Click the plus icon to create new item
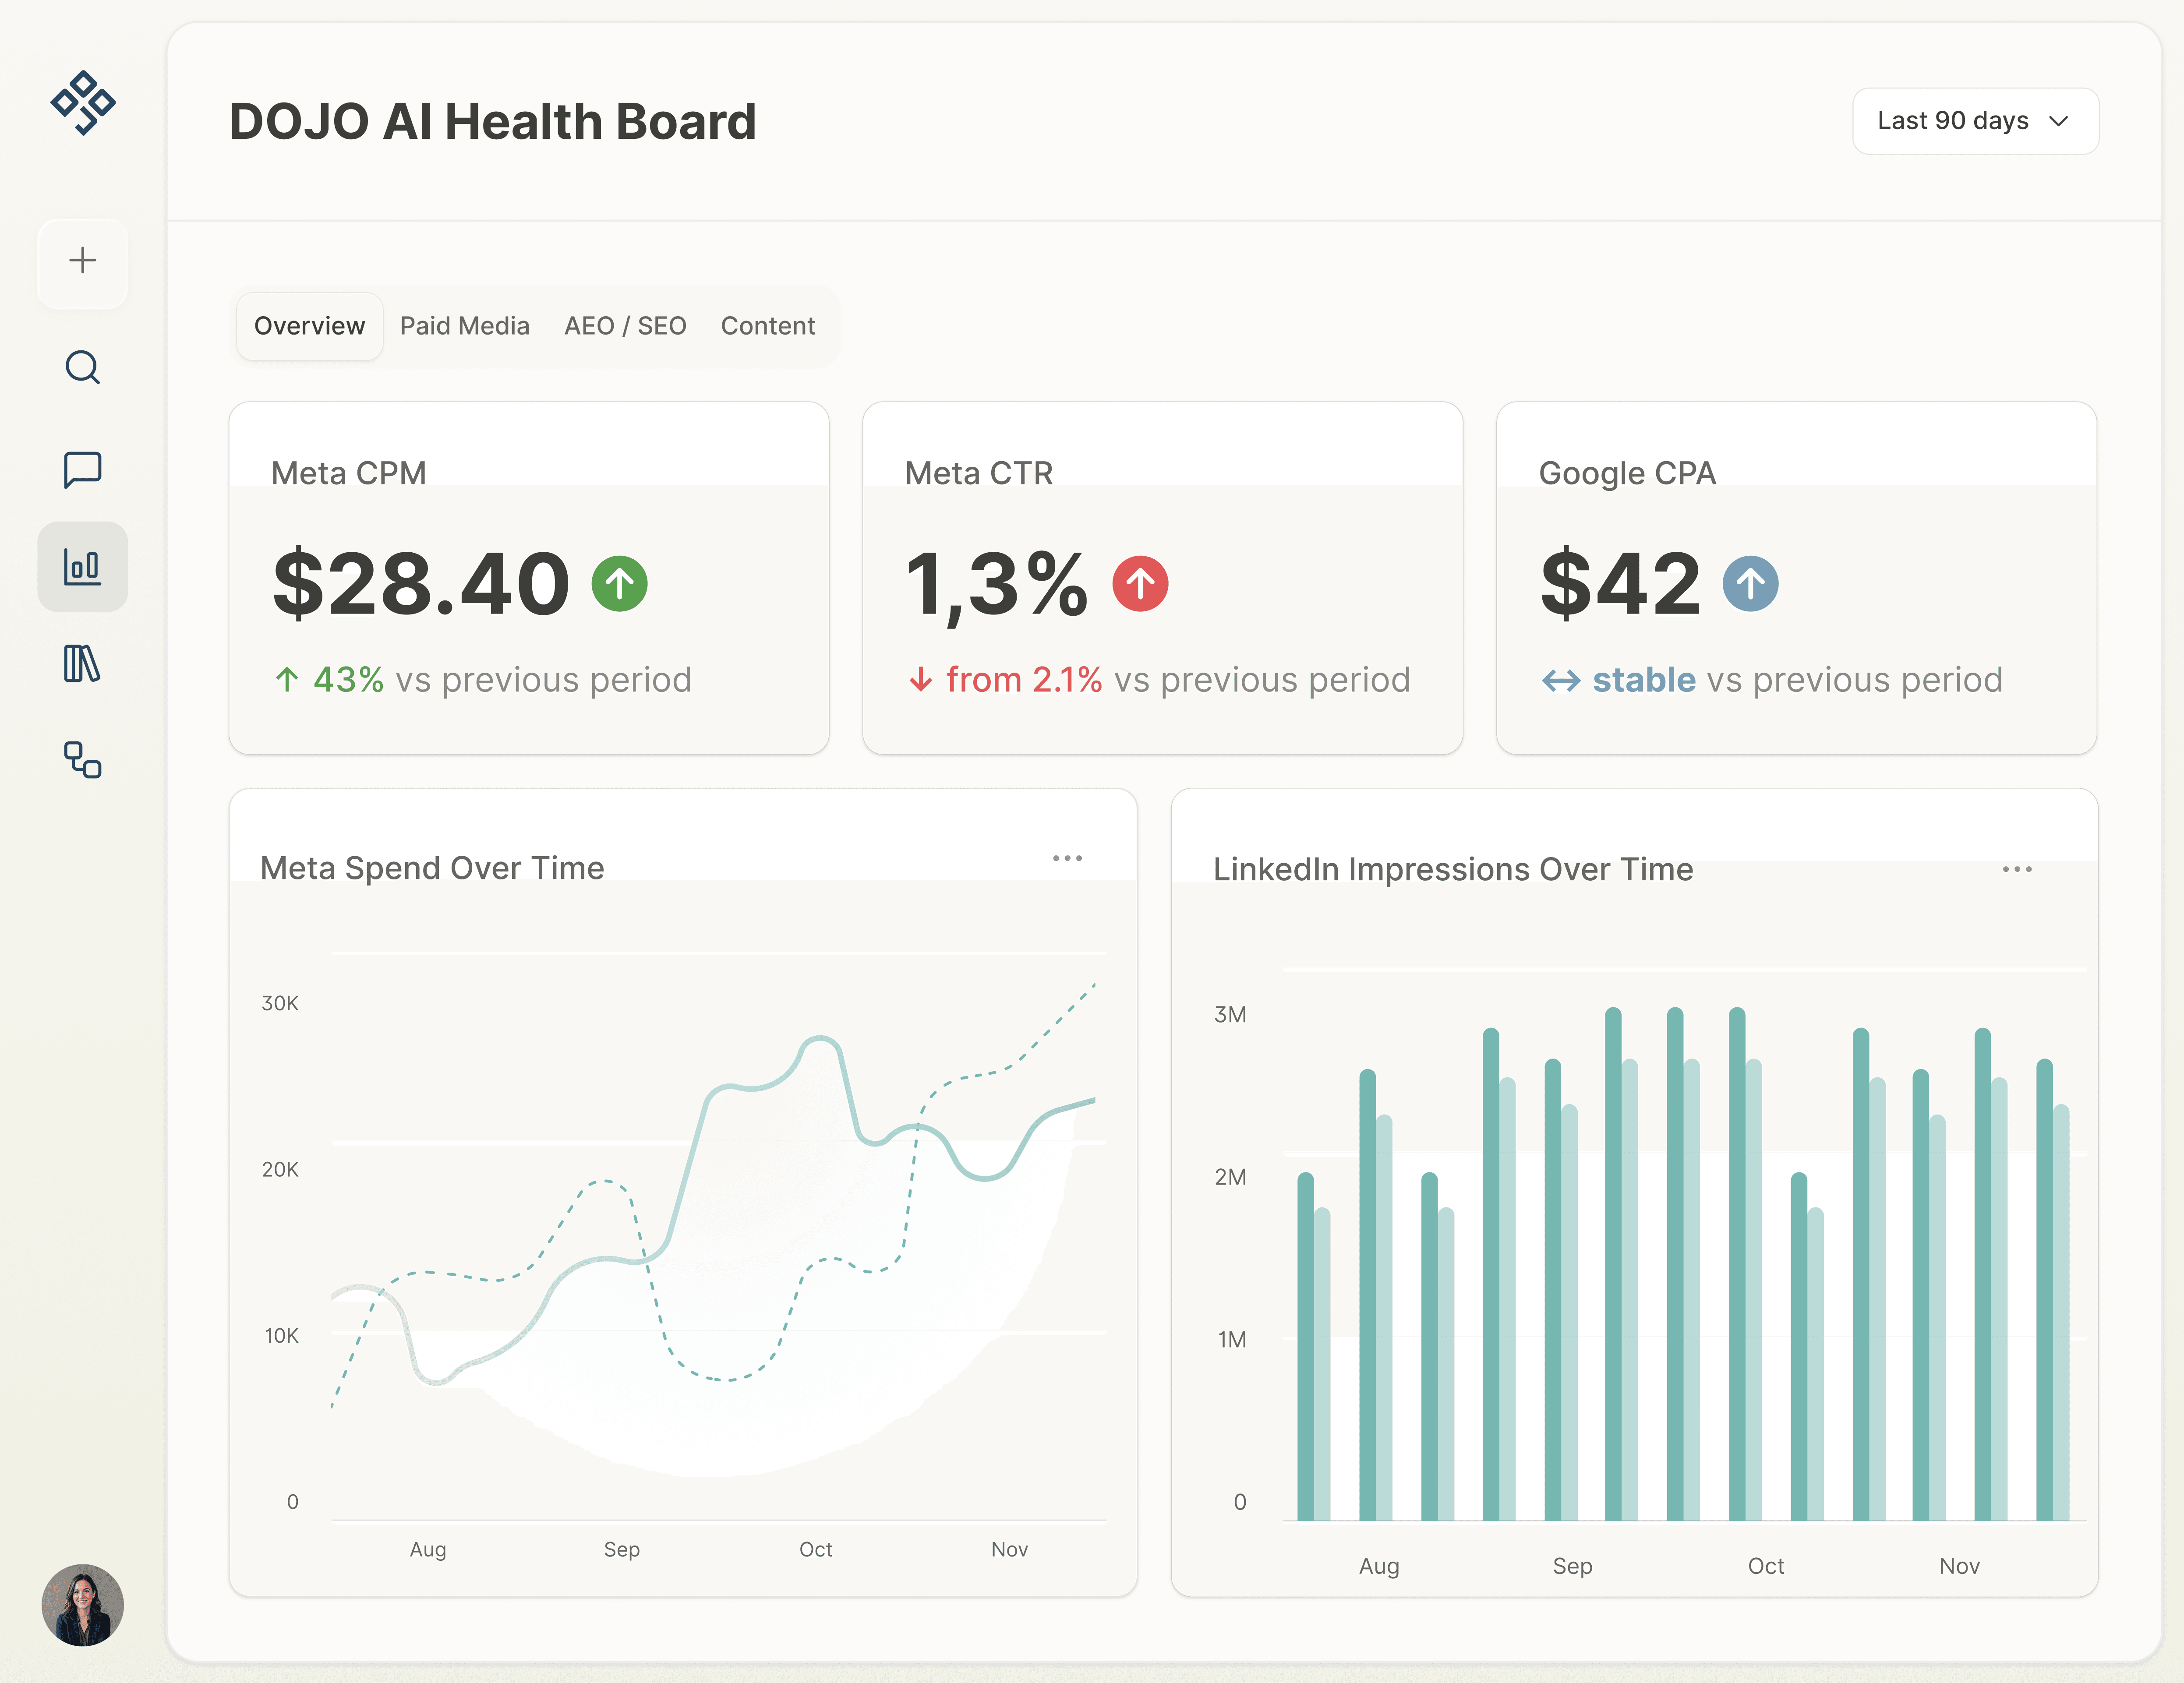 pyautogui.click(x=82, y=262)
